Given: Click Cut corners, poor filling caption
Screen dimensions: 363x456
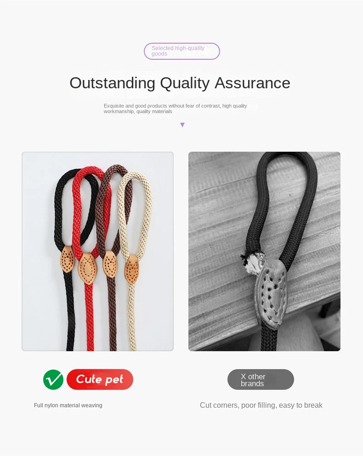Looking at the screenshot, I should point(261,405).
